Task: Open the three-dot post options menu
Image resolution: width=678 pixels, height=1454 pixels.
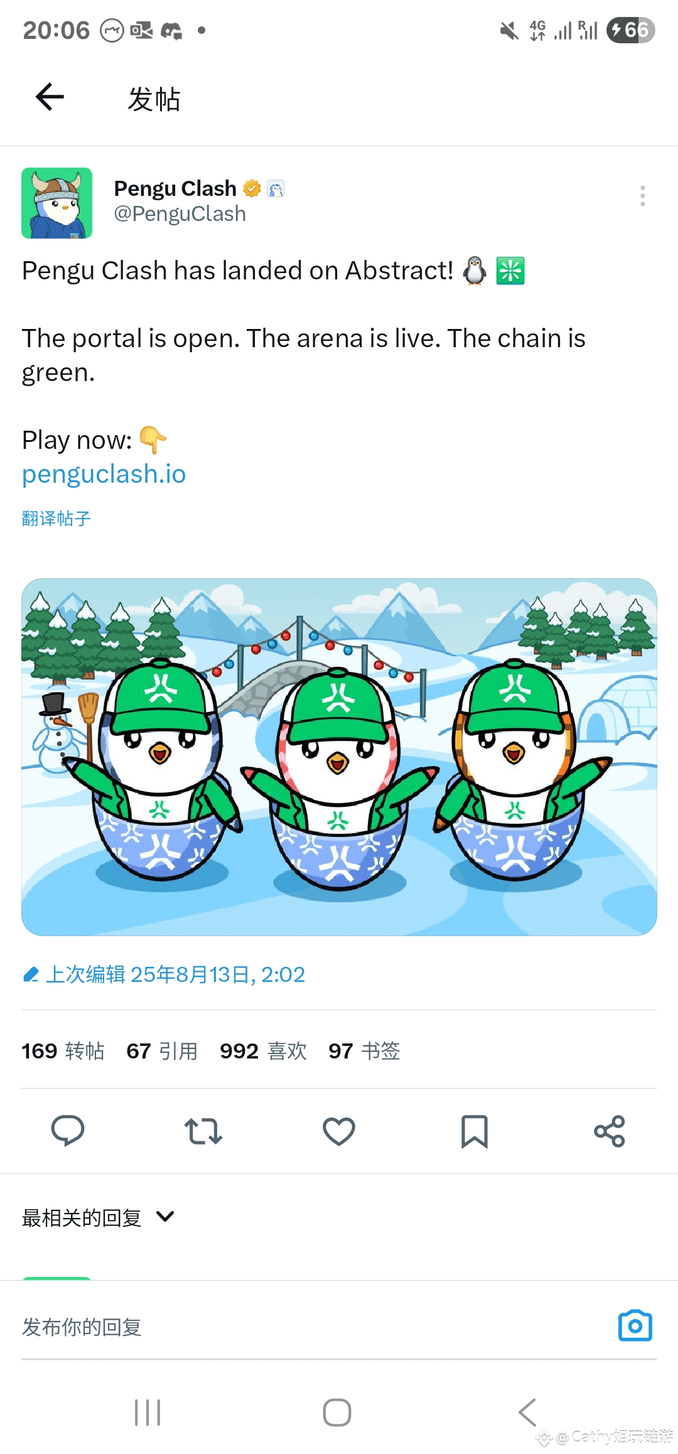Action: [642, 196]
